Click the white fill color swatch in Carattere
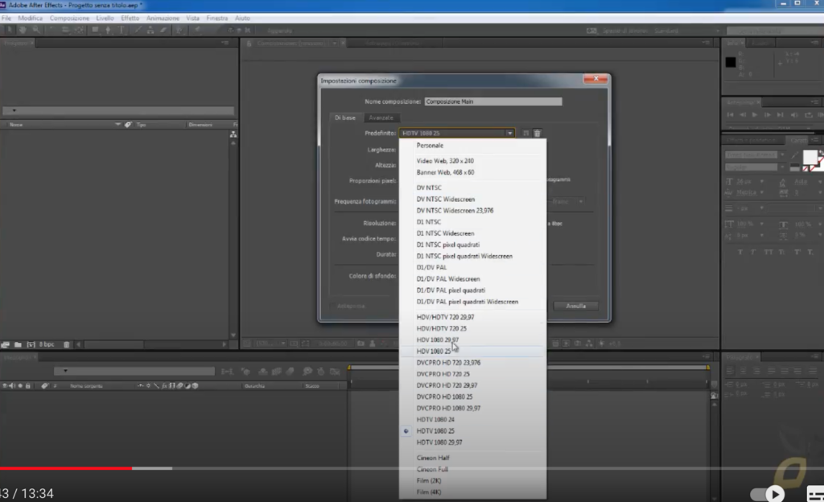This screenshot has width=824, height=502. (810, 157)
